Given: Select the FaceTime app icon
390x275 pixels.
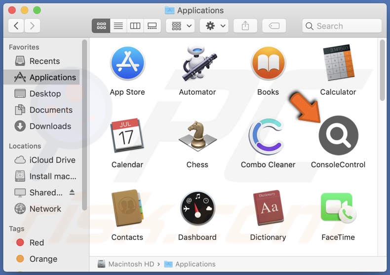Looking at the screenshot, I should point(338,208).
